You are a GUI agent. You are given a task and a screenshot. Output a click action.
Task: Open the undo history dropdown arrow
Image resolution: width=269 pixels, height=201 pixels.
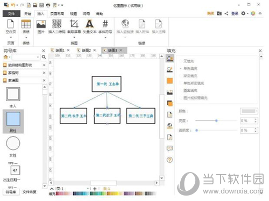[x=17, y=5]
